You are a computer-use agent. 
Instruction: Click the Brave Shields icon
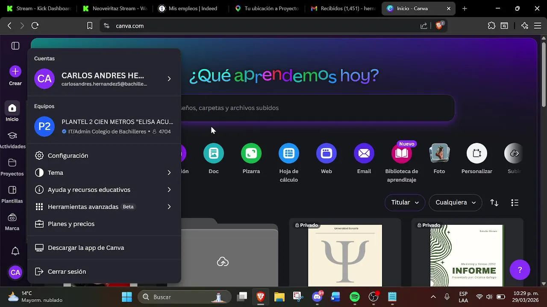[x=440, y=26]
